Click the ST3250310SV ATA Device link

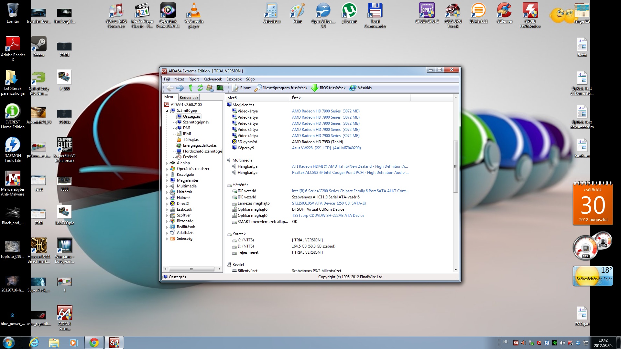tap(329, 203)
